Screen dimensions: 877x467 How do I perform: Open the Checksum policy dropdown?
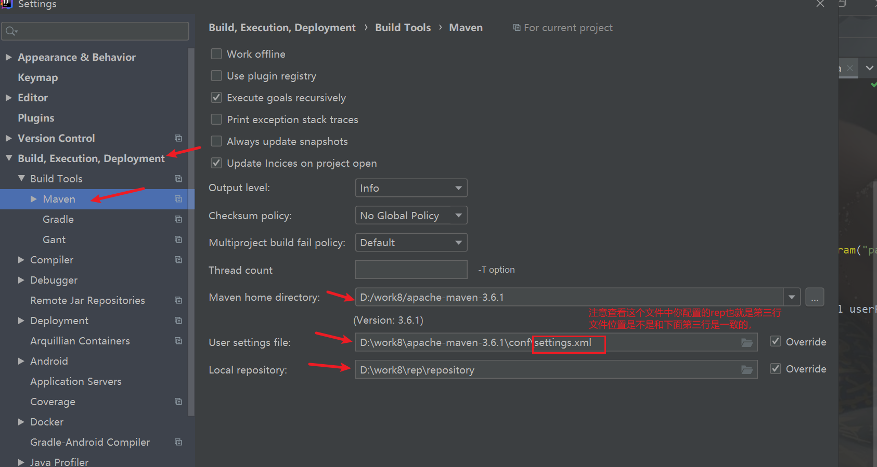411,215
